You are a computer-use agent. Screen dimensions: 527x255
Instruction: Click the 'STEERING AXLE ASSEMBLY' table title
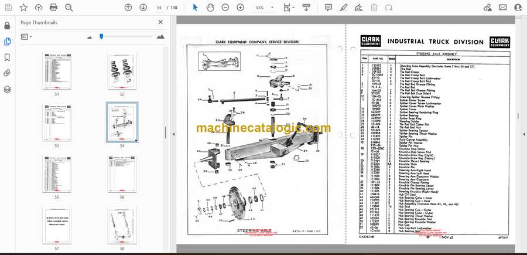(436, 53)
